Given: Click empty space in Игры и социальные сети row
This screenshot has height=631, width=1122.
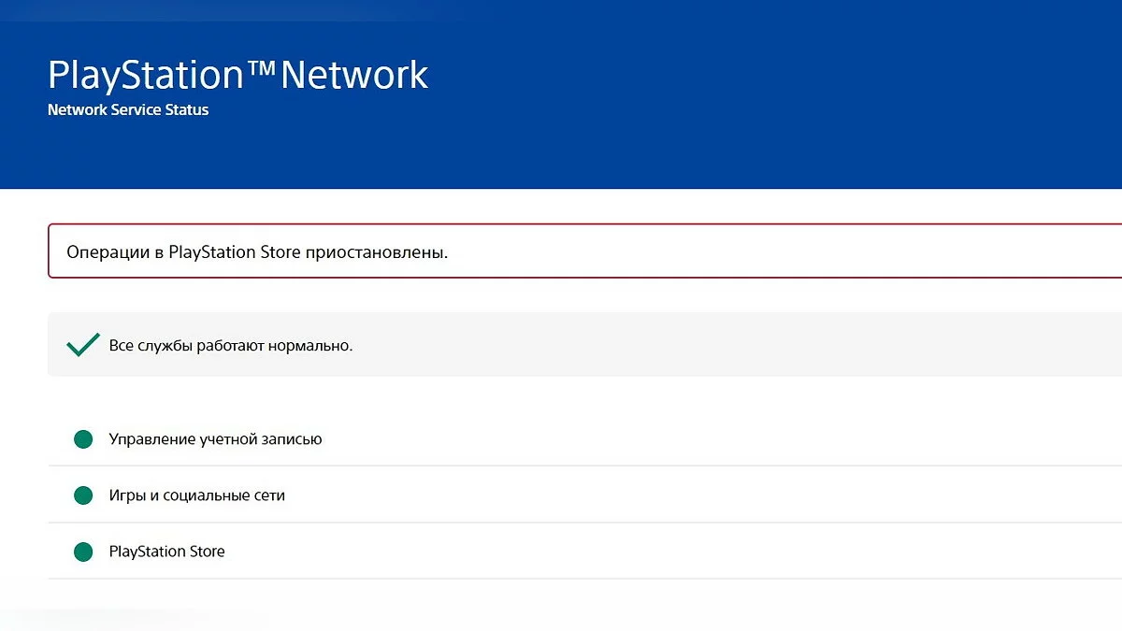Looking at the screenshot, I should [654, 495].
